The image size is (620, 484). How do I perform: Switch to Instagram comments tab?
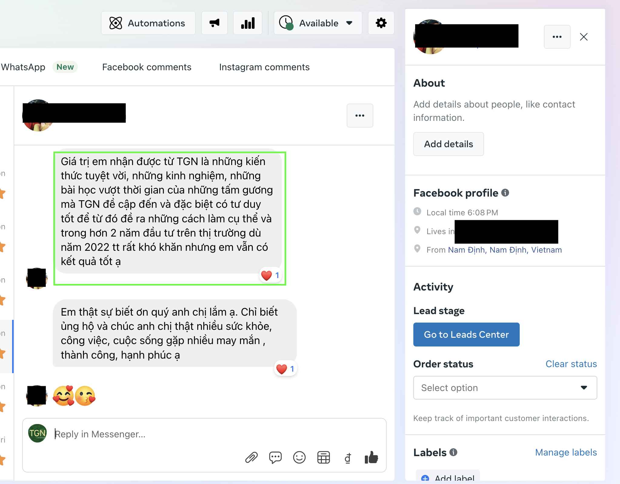pos(264,67)
